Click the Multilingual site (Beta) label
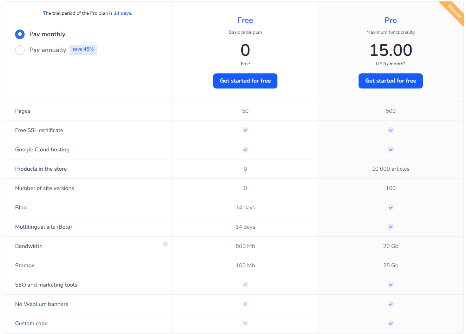 pyautogui.click(x=44, y=227)
